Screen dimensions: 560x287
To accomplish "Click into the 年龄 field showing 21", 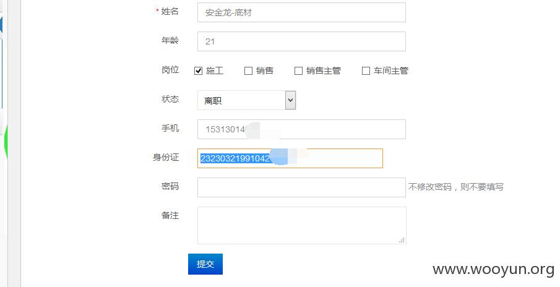I will (x=301, y=41).
